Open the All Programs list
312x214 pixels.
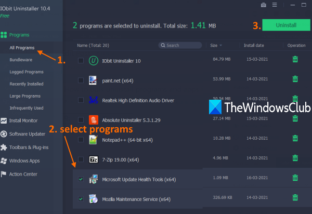(22, 48)
